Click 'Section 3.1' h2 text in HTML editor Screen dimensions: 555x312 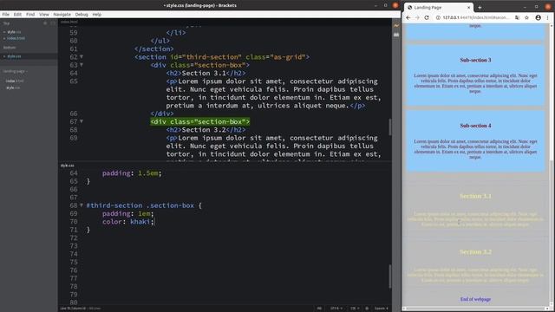pyautogui.click(x=204, y=73)
